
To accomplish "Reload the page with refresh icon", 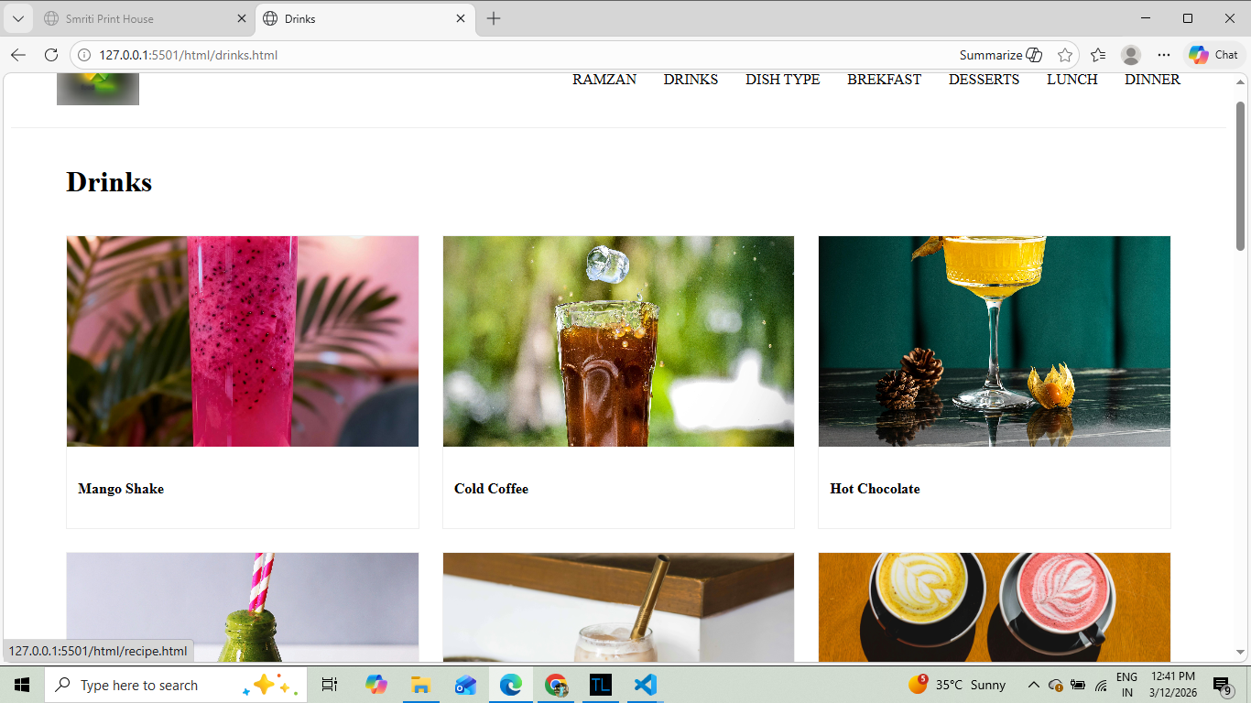I will coord(51,55).
